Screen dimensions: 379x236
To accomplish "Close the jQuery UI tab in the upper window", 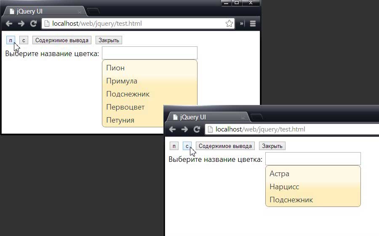I will pos(79,12).
